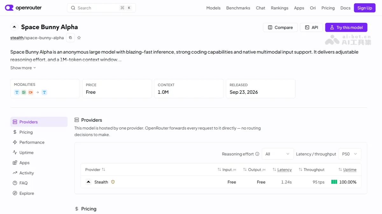Go to Explore in the sidebar

click(x=39, y=193)
